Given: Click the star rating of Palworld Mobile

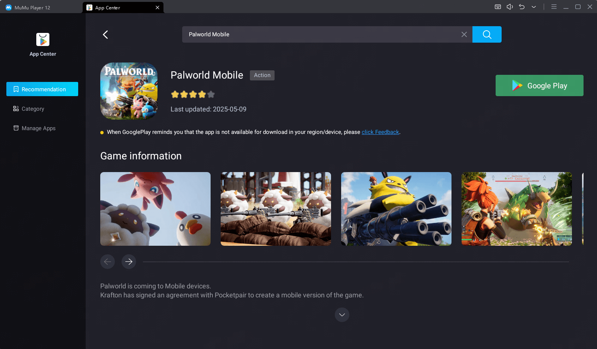Looking at the screenshot, I should point(193,94).
